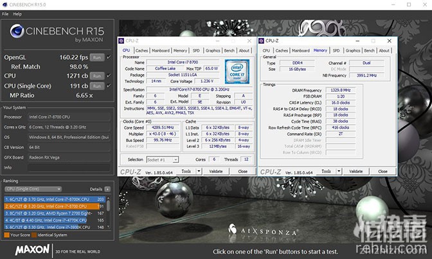Click the Processor name field in Cinebench
432x259 pixels.
click(69, 117)
